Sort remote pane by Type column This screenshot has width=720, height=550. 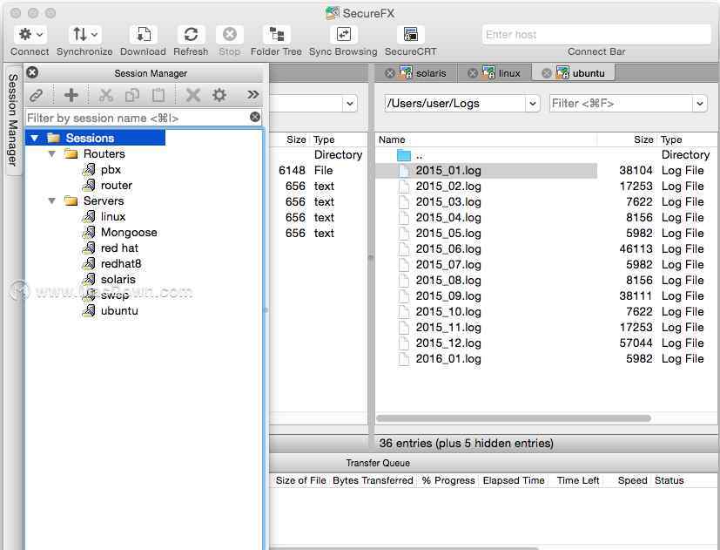[x=688, y=139]
